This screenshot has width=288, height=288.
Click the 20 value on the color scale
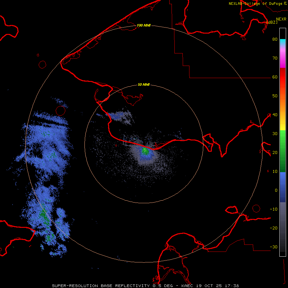click(275, 153)
